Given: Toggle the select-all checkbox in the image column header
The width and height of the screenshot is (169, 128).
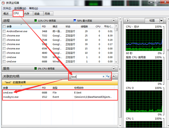Looking at the screenshot, I should pos(4,26).
